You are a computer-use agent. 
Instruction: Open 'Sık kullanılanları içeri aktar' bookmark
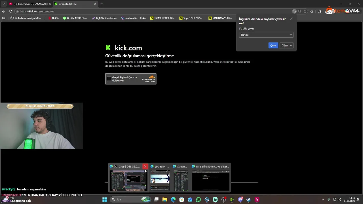(x=26, y=18)
